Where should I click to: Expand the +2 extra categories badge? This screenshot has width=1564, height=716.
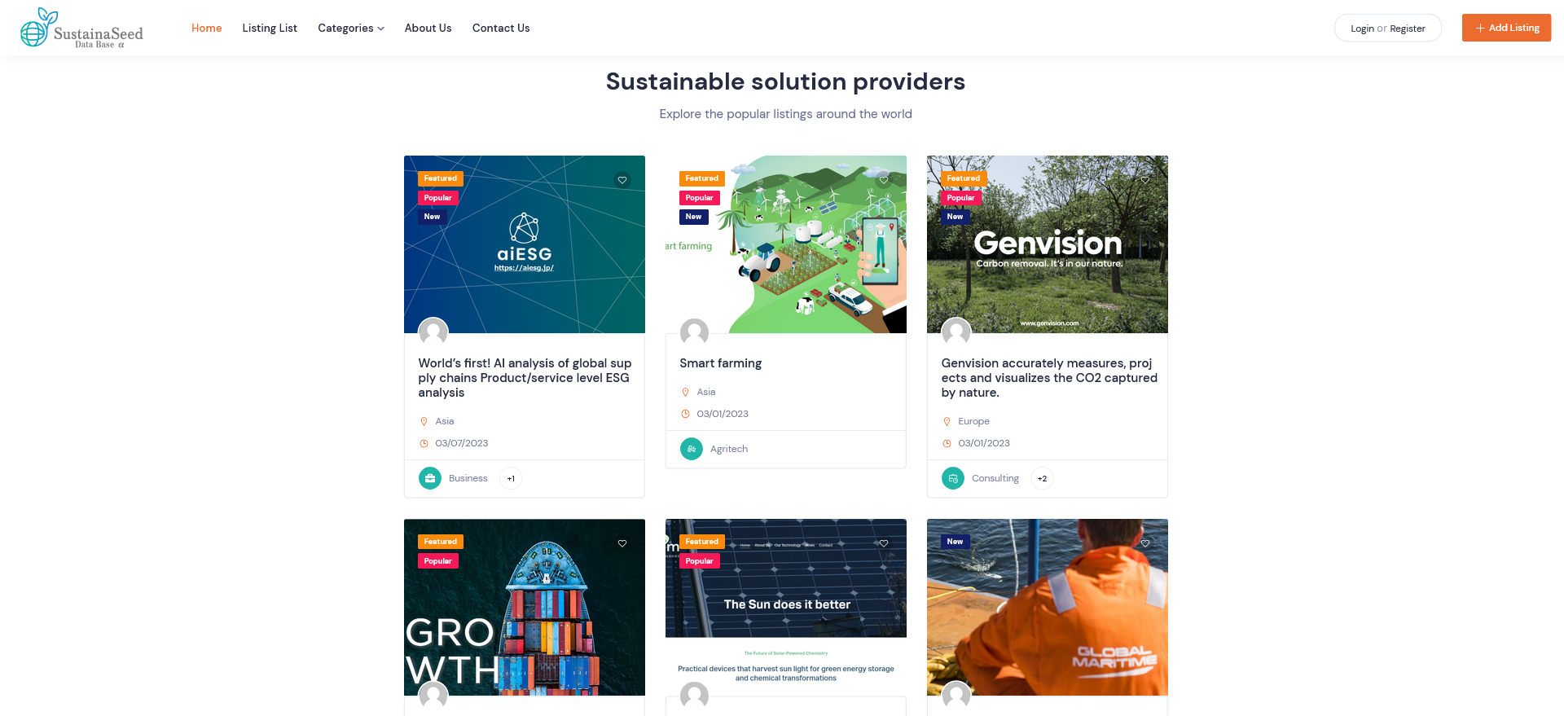pos(1042,478)
